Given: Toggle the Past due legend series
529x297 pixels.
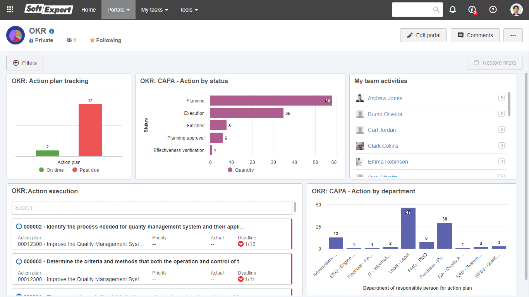Looking at the screenshot, I should 86,170.
